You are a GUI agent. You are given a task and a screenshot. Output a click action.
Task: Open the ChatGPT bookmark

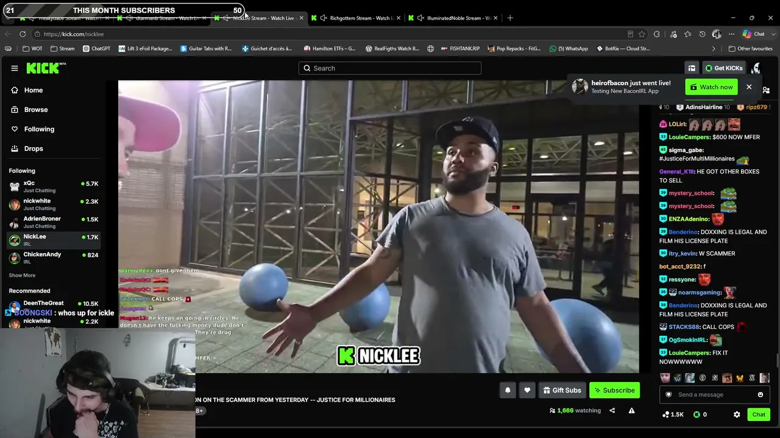coord(96,49)
